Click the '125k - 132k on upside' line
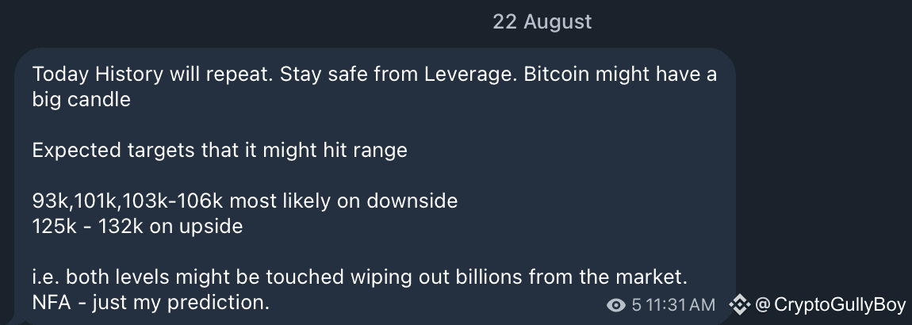The height and width of the screenshot is (325, 912). (137, 226)
